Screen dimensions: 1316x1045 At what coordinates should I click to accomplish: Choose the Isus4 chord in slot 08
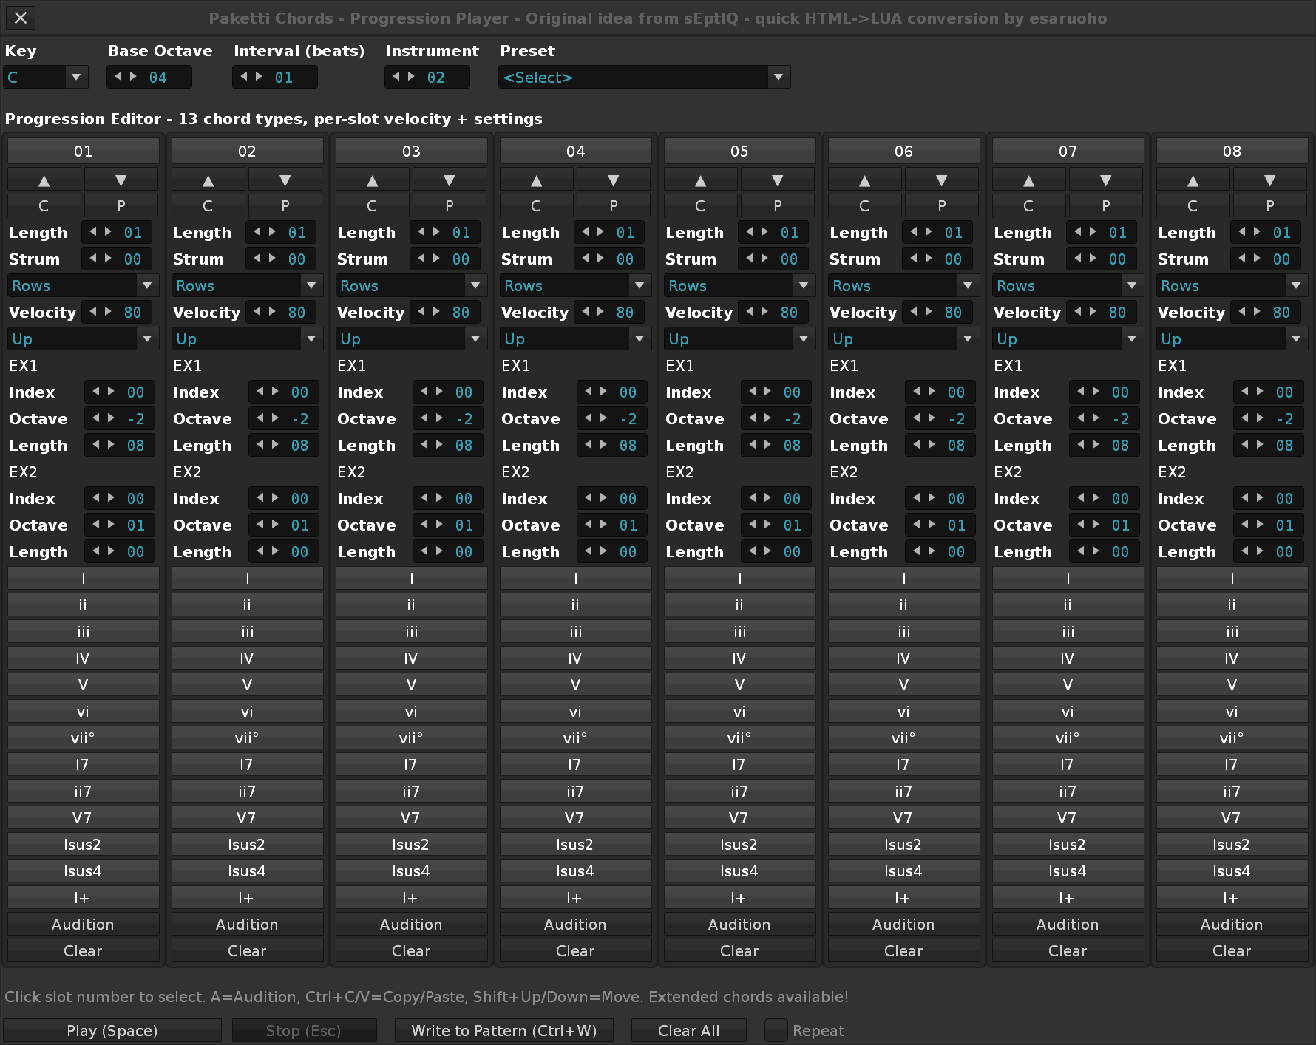[1232, 871]
